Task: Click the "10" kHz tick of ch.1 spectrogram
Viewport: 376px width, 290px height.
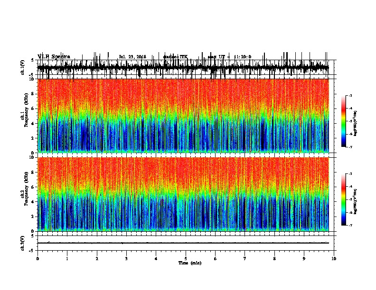Action: coord(32,79)
